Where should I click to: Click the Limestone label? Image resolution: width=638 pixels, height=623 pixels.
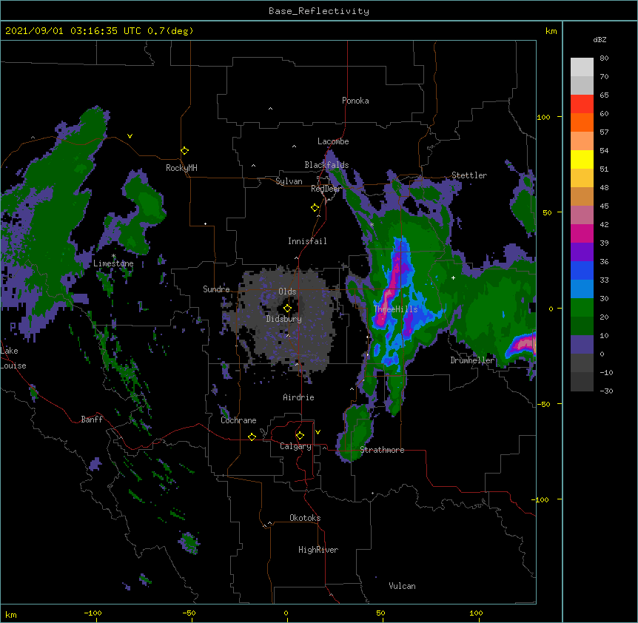[113, 263]
